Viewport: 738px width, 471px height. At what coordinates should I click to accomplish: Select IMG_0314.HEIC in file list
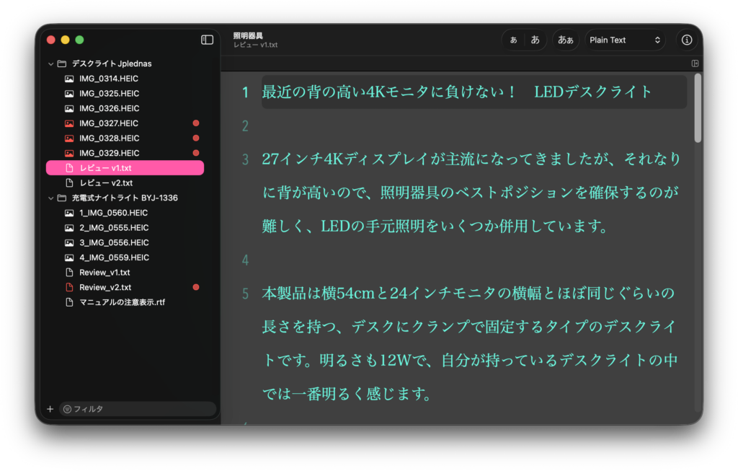(109, 79)
